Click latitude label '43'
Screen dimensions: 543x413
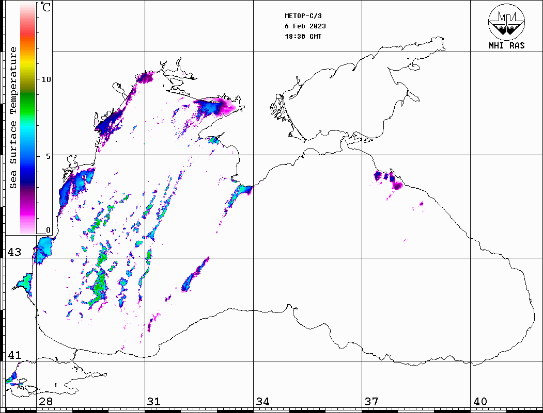[x=14, y=252]
